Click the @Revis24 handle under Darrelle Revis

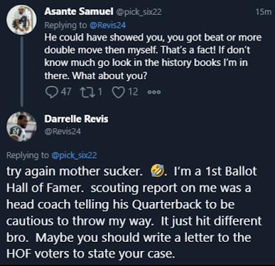63,132
